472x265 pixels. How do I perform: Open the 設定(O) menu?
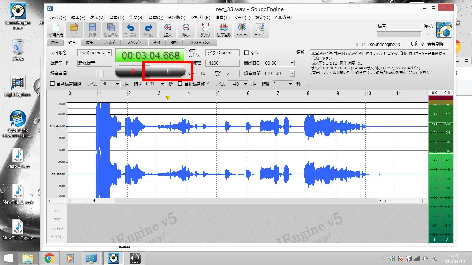pyautogui.click(x=263, y=17)
